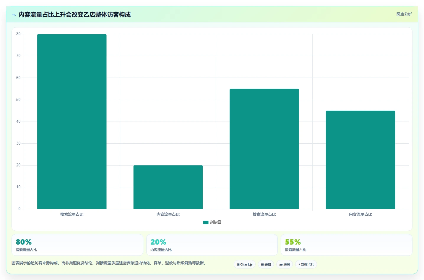Click the footnote text starting with 图表展示的是访客来源构成

tap(108, 263)
